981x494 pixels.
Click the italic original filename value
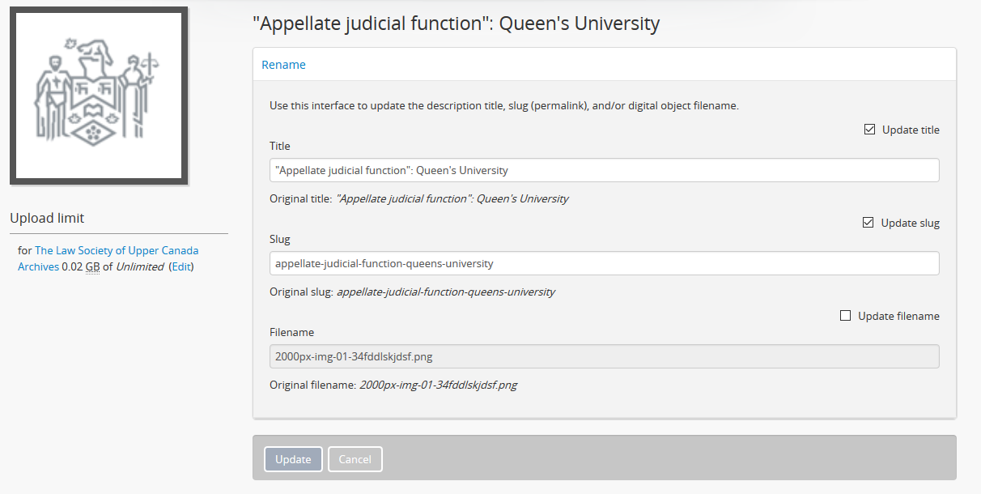tap(438, 385)
